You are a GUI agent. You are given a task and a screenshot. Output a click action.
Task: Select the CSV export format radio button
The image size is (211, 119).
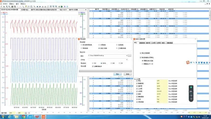(x=119, y=63)
